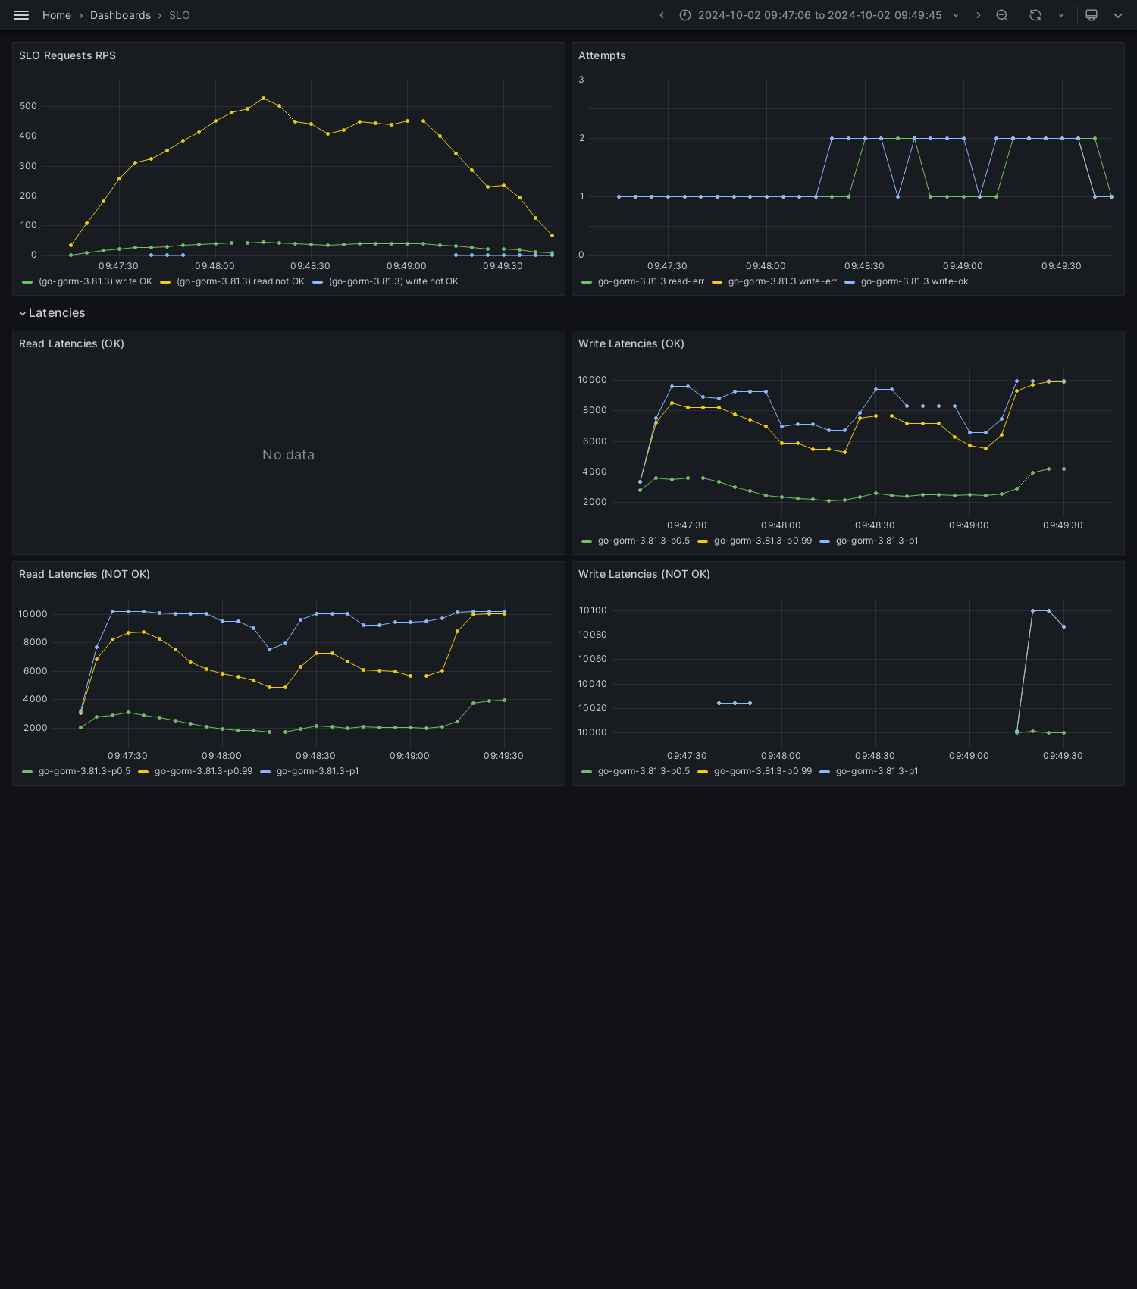Click the Write Latencies (NOT OK) title
1137x1289 pixels.
644,574
